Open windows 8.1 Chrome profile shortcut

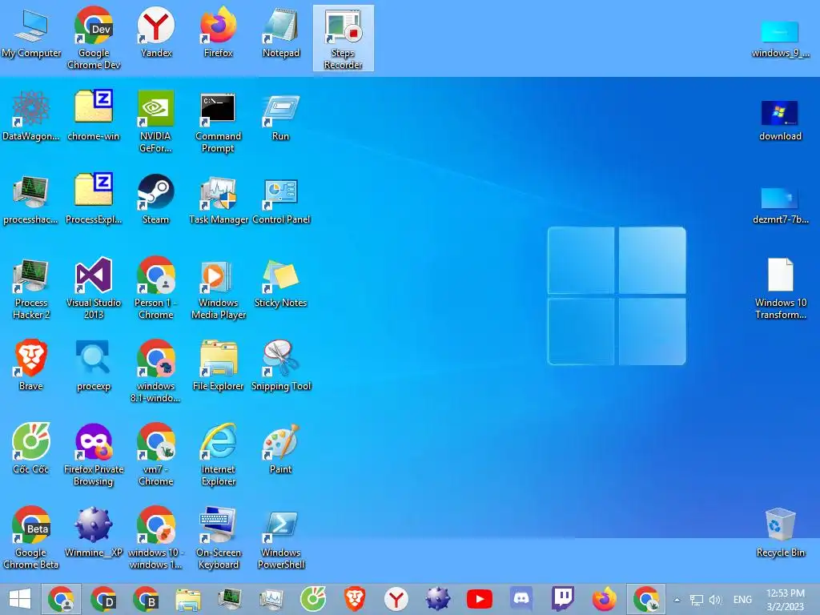[156, 372]
